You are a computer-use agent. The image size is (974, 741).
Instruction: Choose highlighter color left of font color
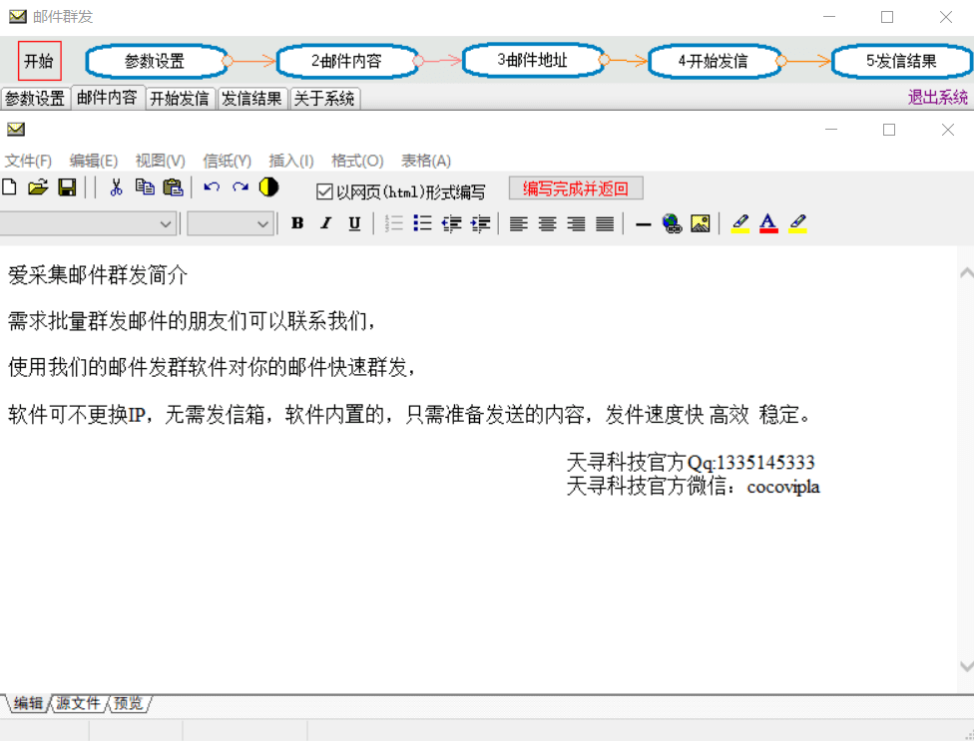coord(739,222)
